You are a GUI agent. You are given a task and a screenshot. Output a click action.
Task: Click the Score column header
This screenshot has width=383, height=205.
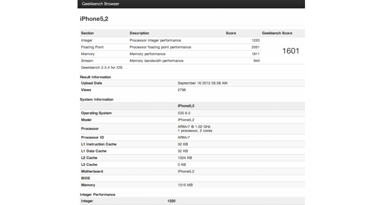231,33
